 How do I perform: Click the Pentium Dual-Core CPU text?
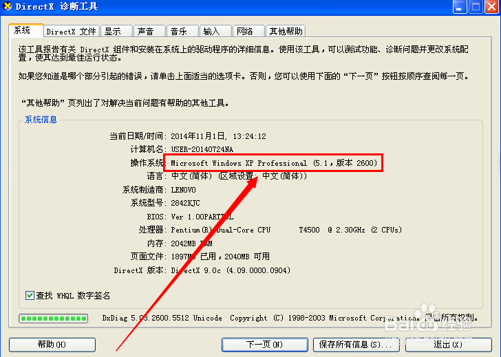221,230
